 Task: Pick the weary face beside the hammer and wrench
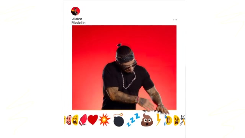176,120
